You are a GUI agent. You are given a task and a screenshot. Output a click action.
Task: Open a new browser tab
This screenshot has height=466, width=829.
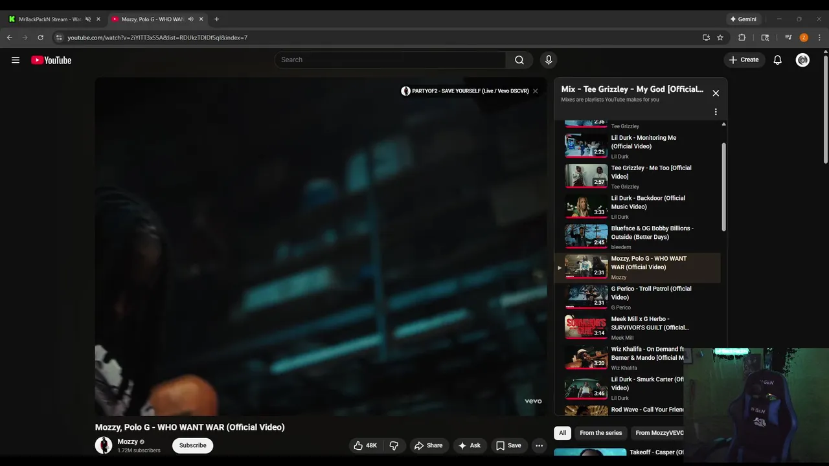pyautogui.click(x=216, y=19)
